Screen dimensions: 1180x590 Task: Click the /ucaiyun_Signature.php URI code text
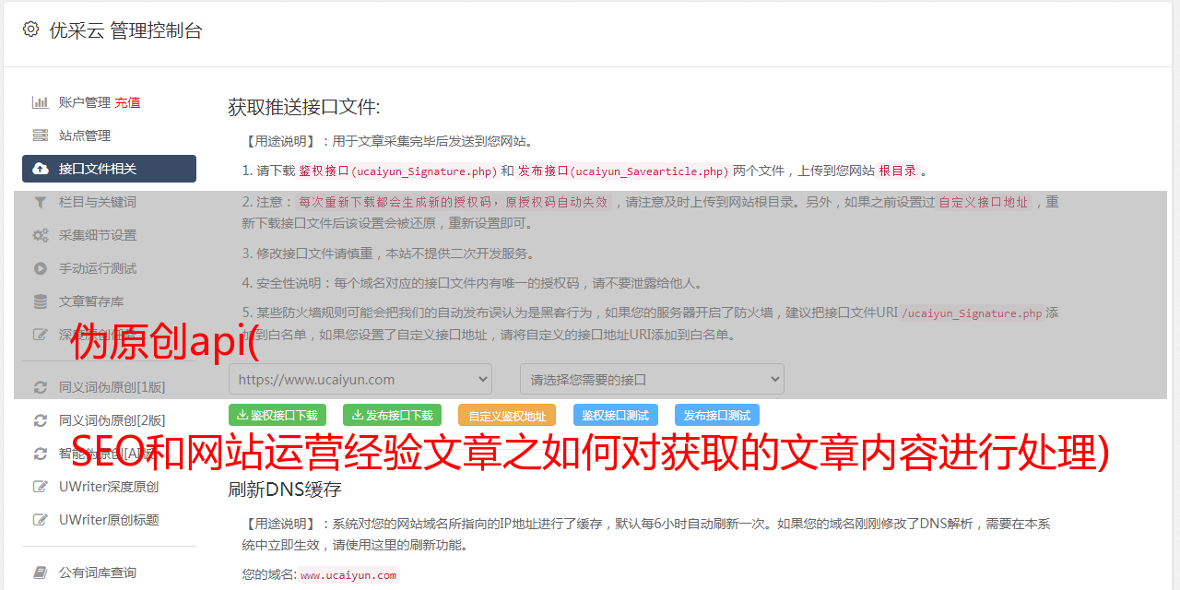(x=972, y=313)
